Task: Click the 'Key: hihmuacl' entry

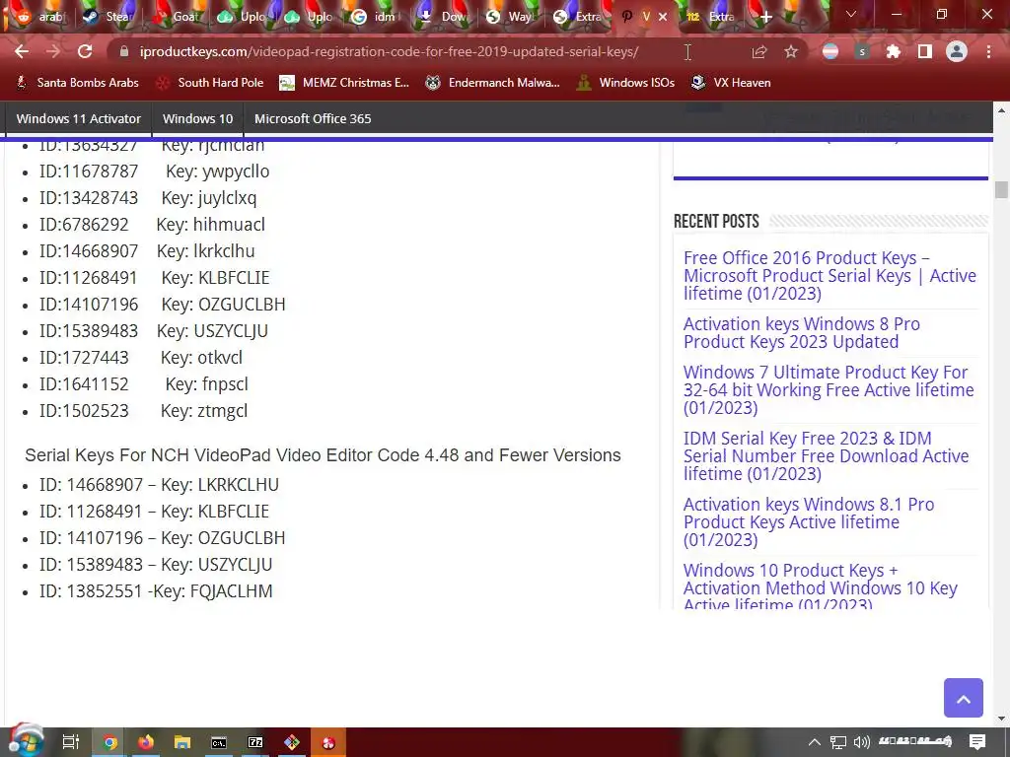Action: tap(211, 225)
